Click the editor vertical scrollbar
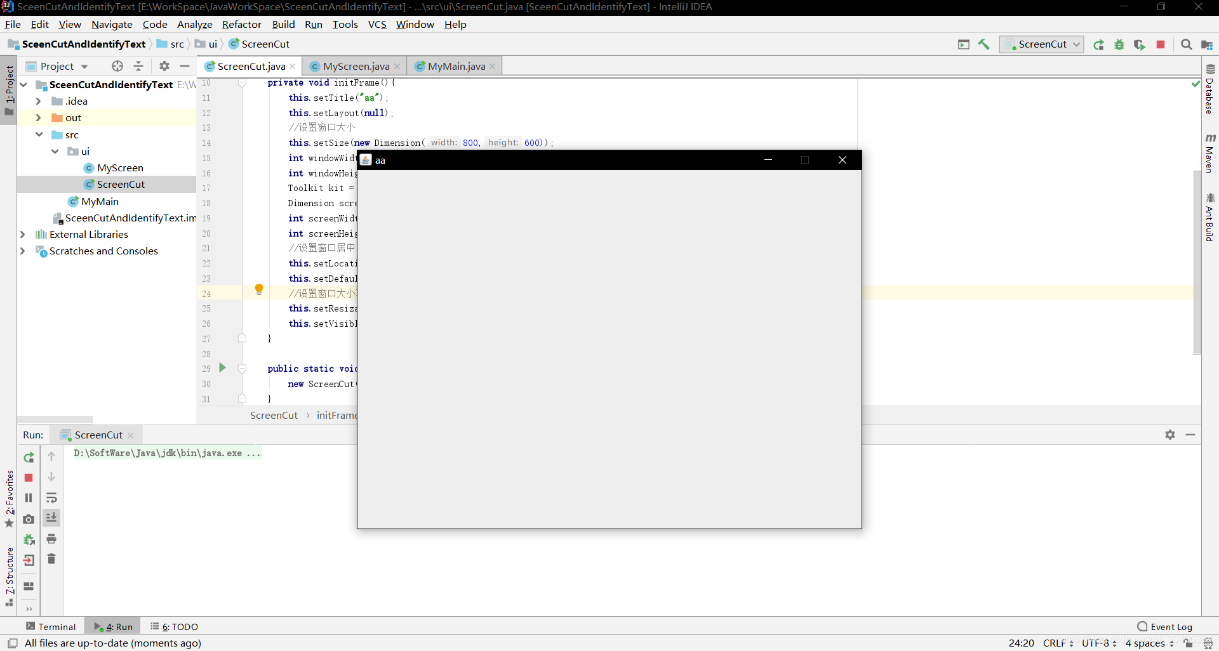The width and height of the screenshot is (1219, 651). [x=1197, y=263]
